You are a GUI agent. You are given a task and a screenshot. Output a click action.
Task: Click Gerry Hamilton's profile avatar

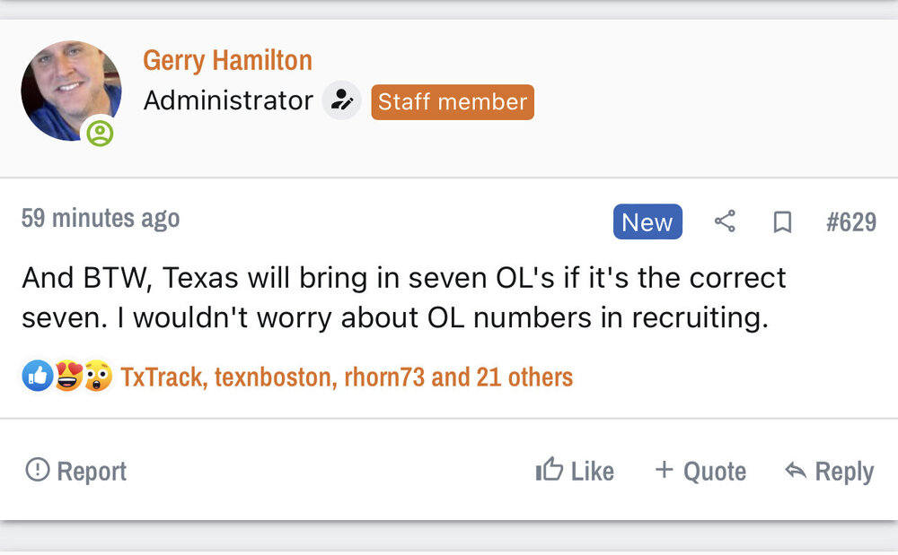click(x=70, y=90)
